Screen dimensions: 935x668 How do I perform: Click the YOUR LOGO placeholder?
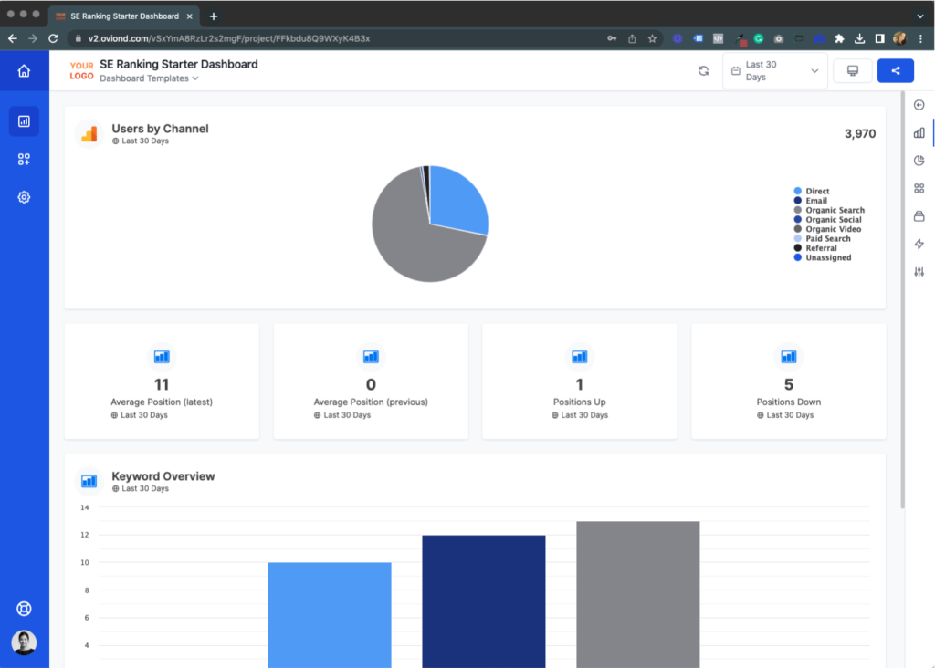pos(81,71)
